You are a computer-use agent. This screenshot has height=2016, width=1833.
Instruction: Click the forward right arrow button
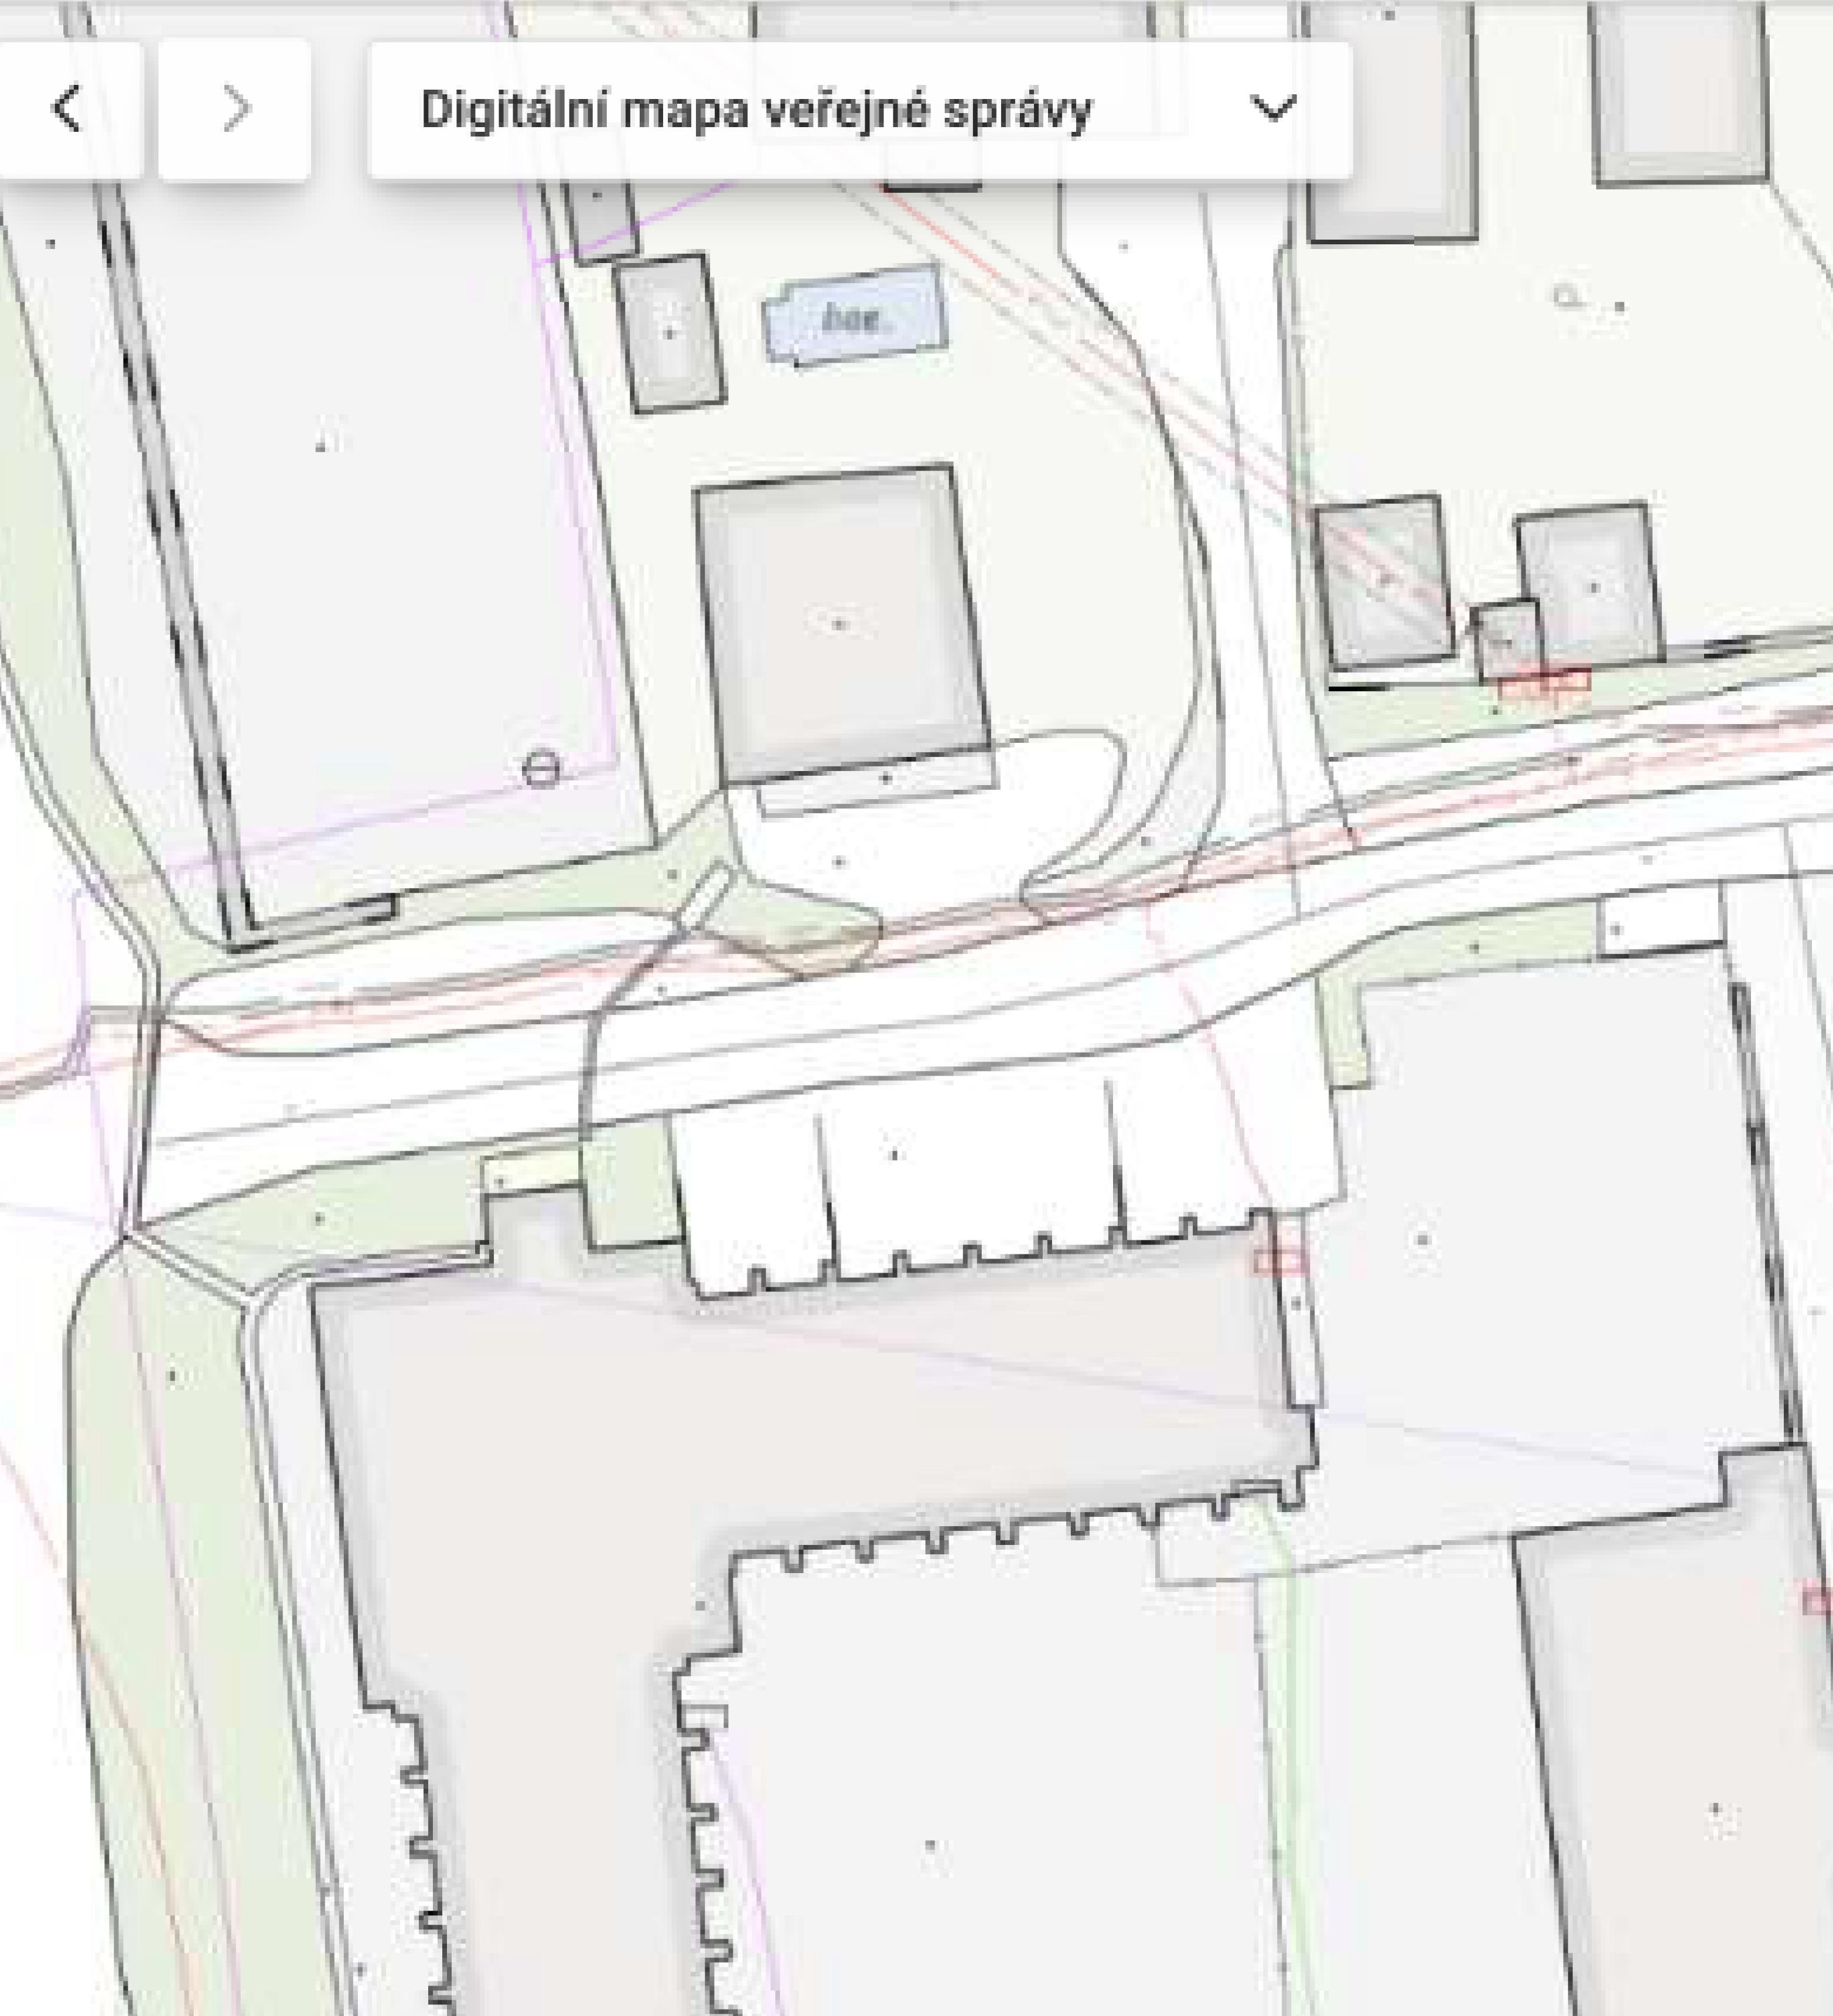coord(235,109)
